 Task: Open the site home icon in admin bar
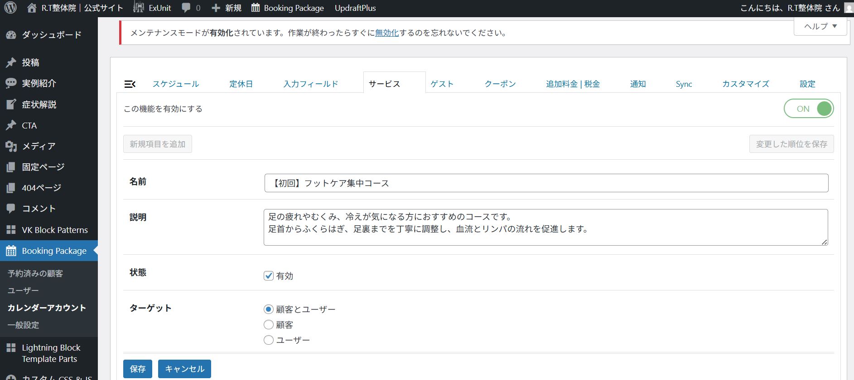pyautogui.click(x=32, y=8)
